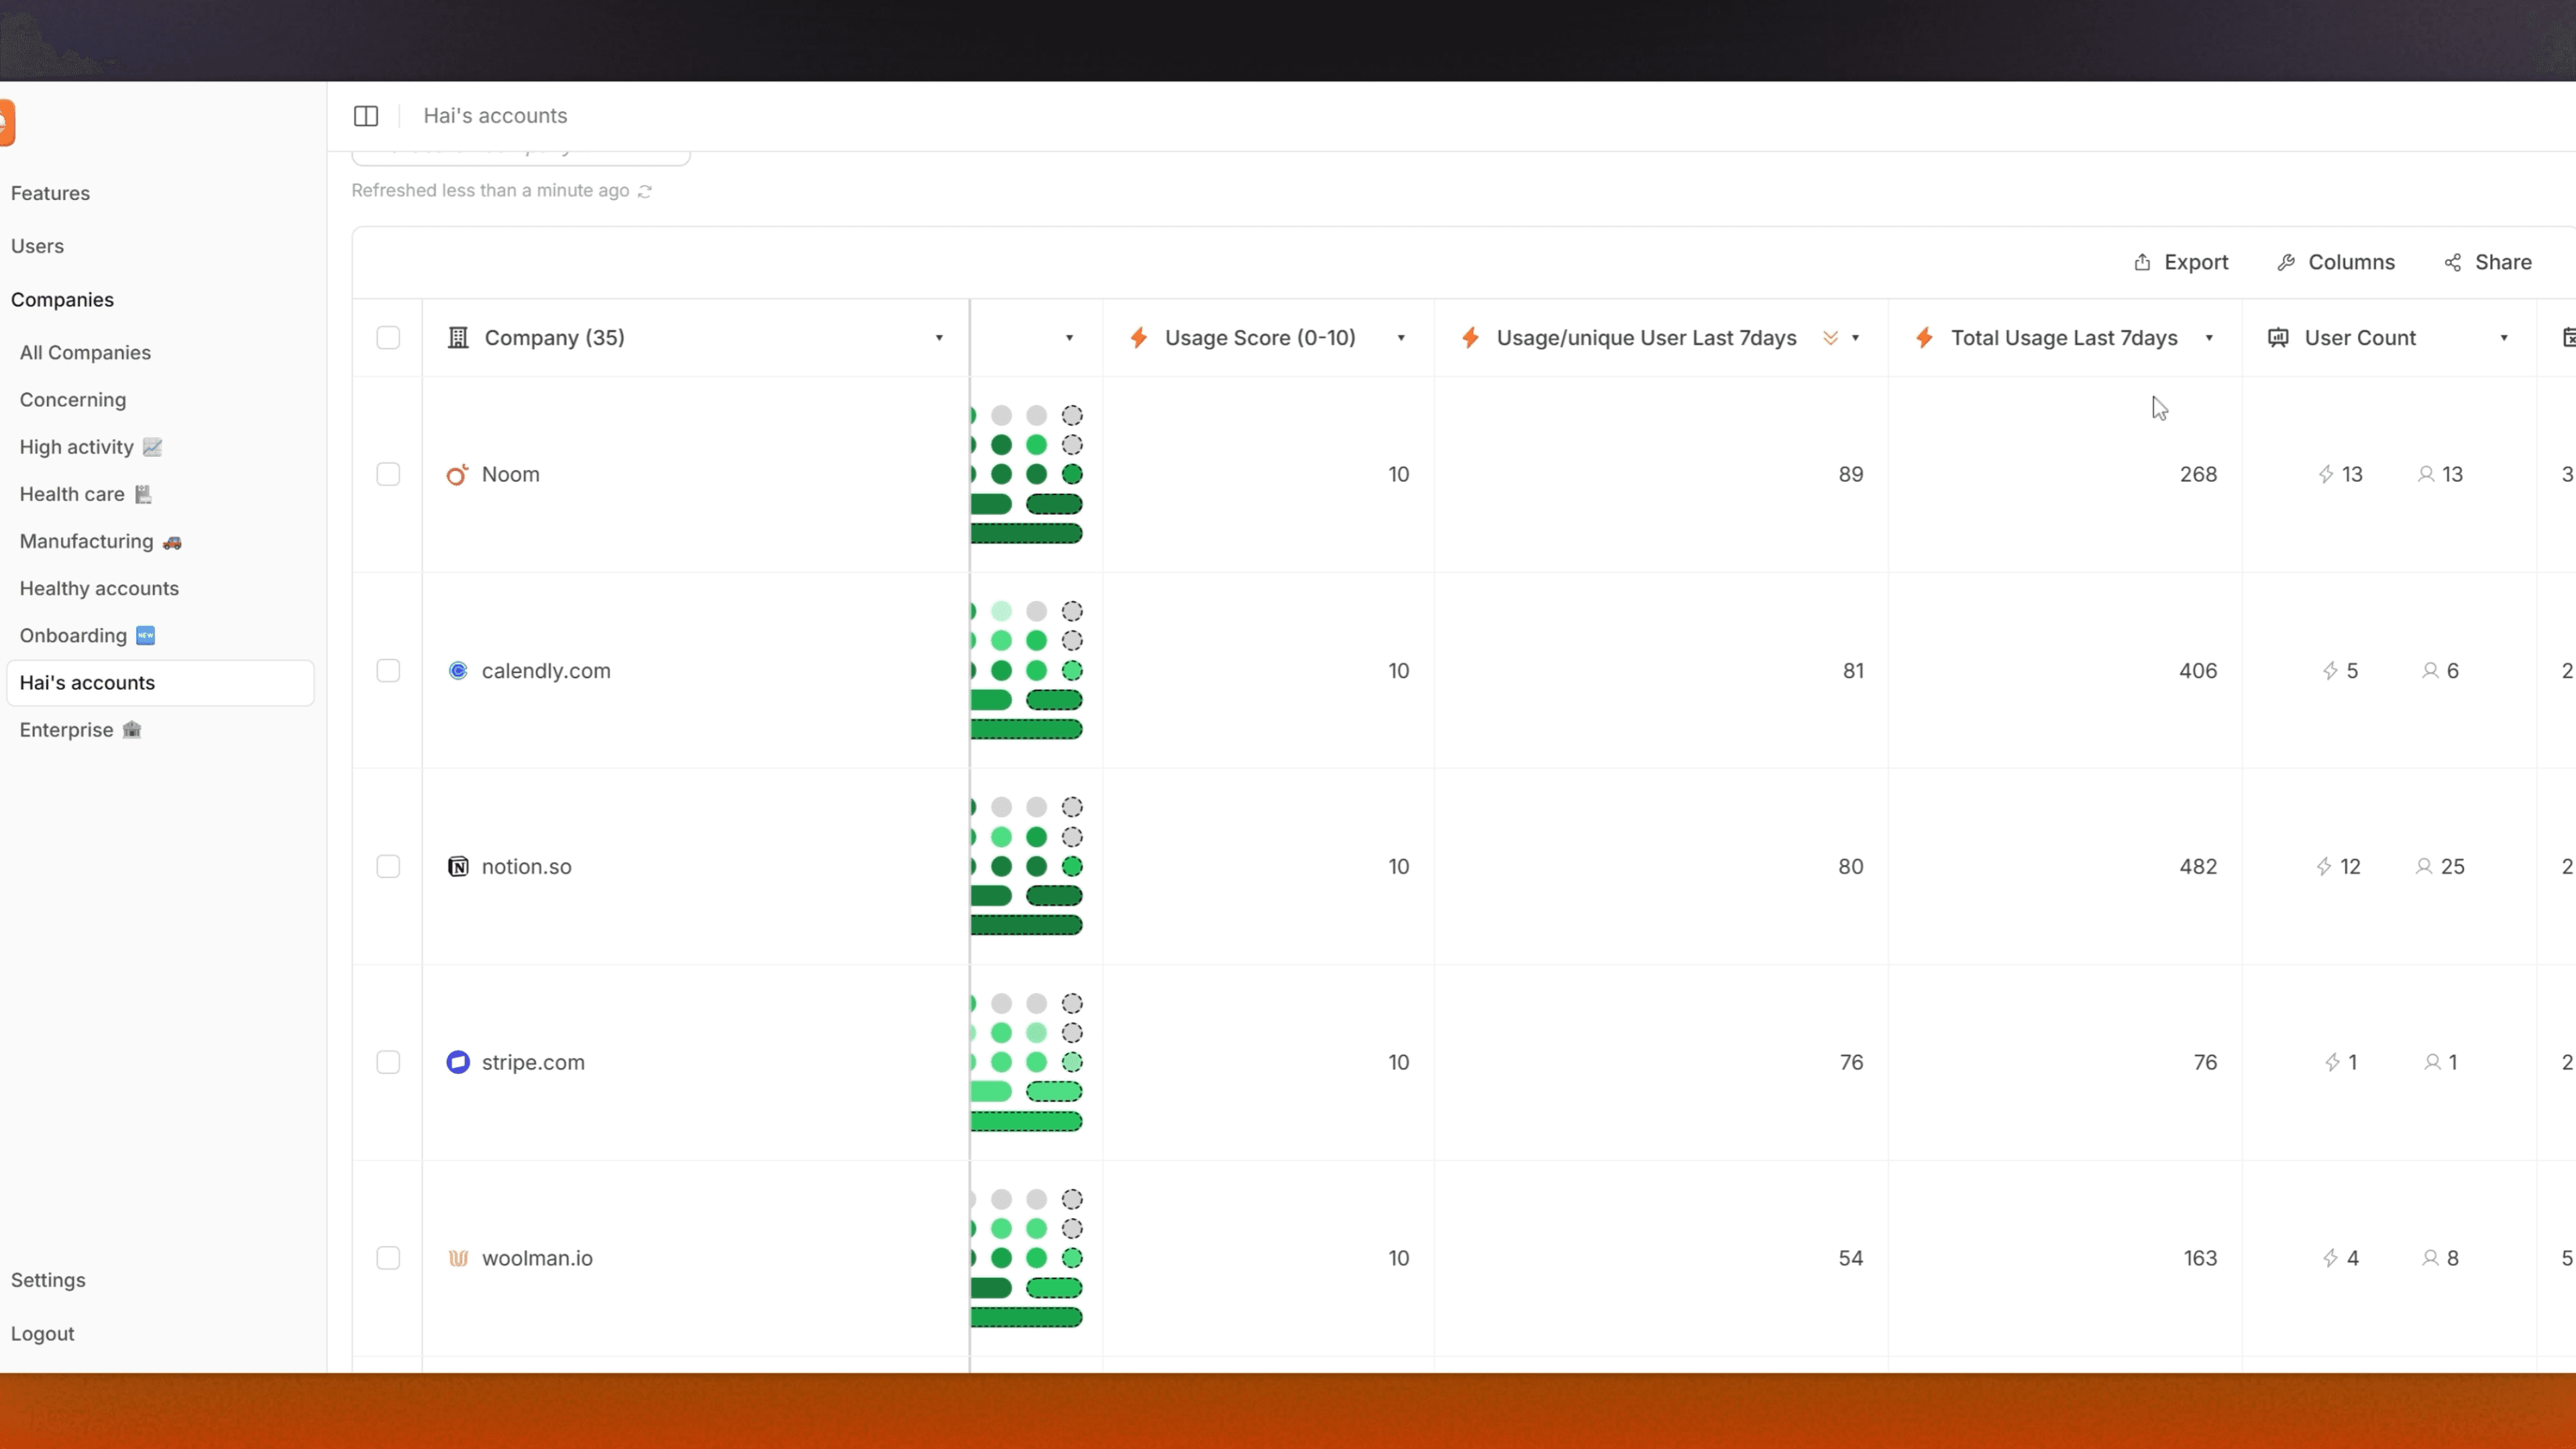The height and width of the screenshot is (1449, 2576).
Task: Click the refresh icon beside the "Refreshed" text
Action: pos(645,191)
